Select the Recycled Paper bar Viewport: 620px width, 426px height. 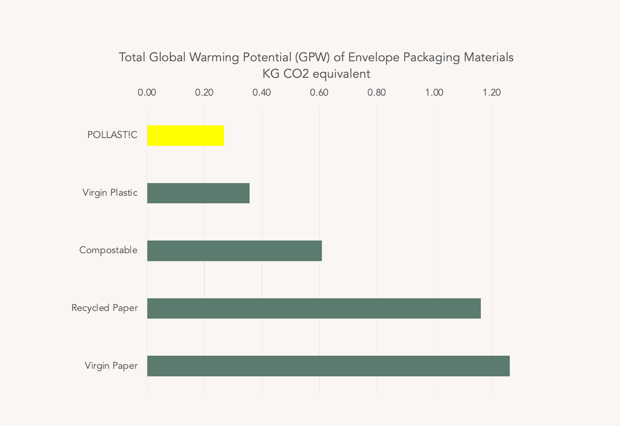click(x=313, y=308)
